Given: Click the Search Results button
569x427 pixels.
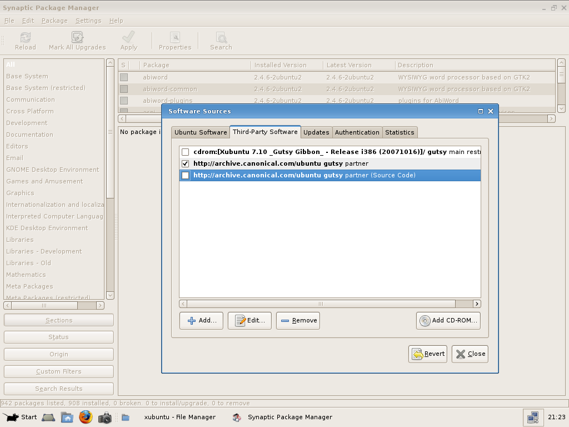Looking at the screenshot, I should 59,389.
